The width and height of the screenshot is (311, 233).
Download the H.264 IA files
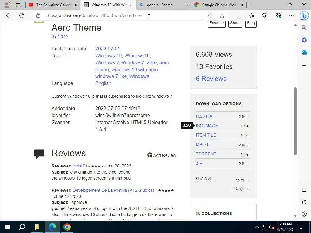204,116
